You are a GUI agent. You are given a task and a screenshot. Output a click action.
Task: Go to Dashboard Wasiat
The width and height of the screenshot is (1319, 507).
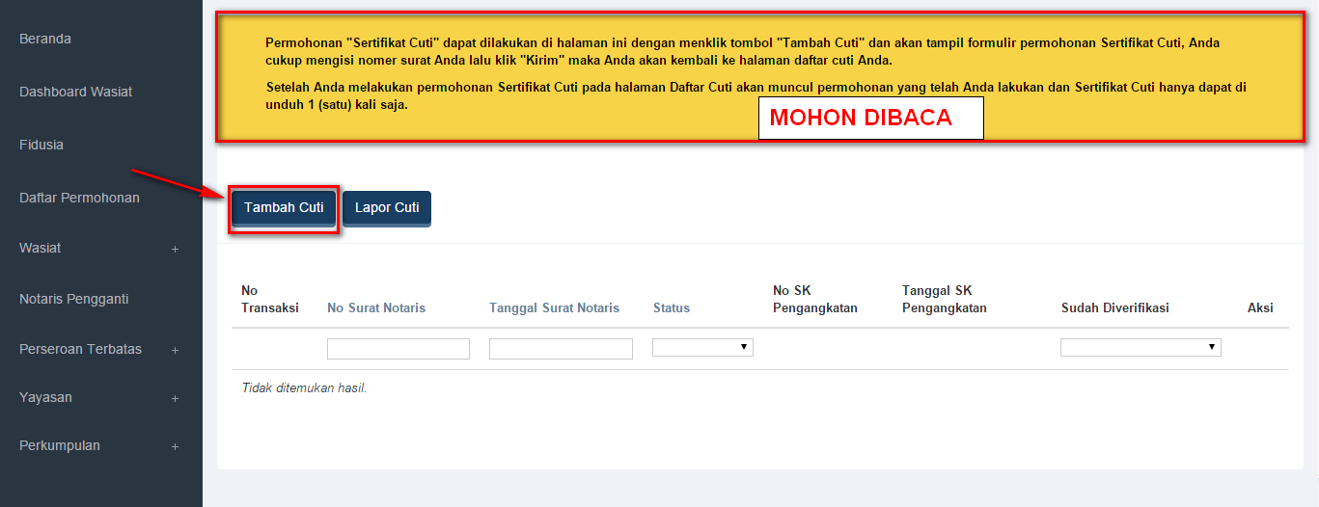75,92
